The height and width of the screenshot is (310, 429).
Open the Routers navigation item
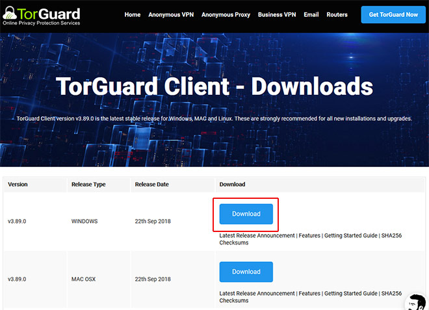[337, 15]
